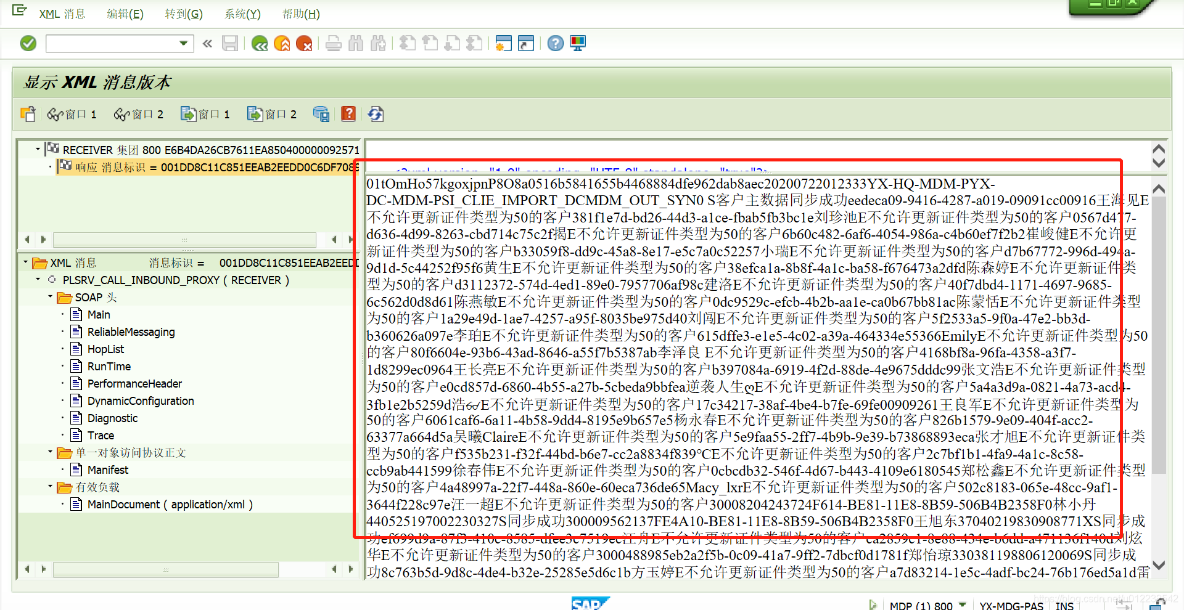Open the RunTime item

(109, 367)
